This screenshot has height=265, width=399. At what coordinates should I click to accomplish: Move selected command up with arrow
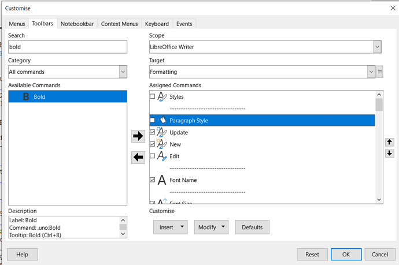pyautogui.click(x=390, y=142)
